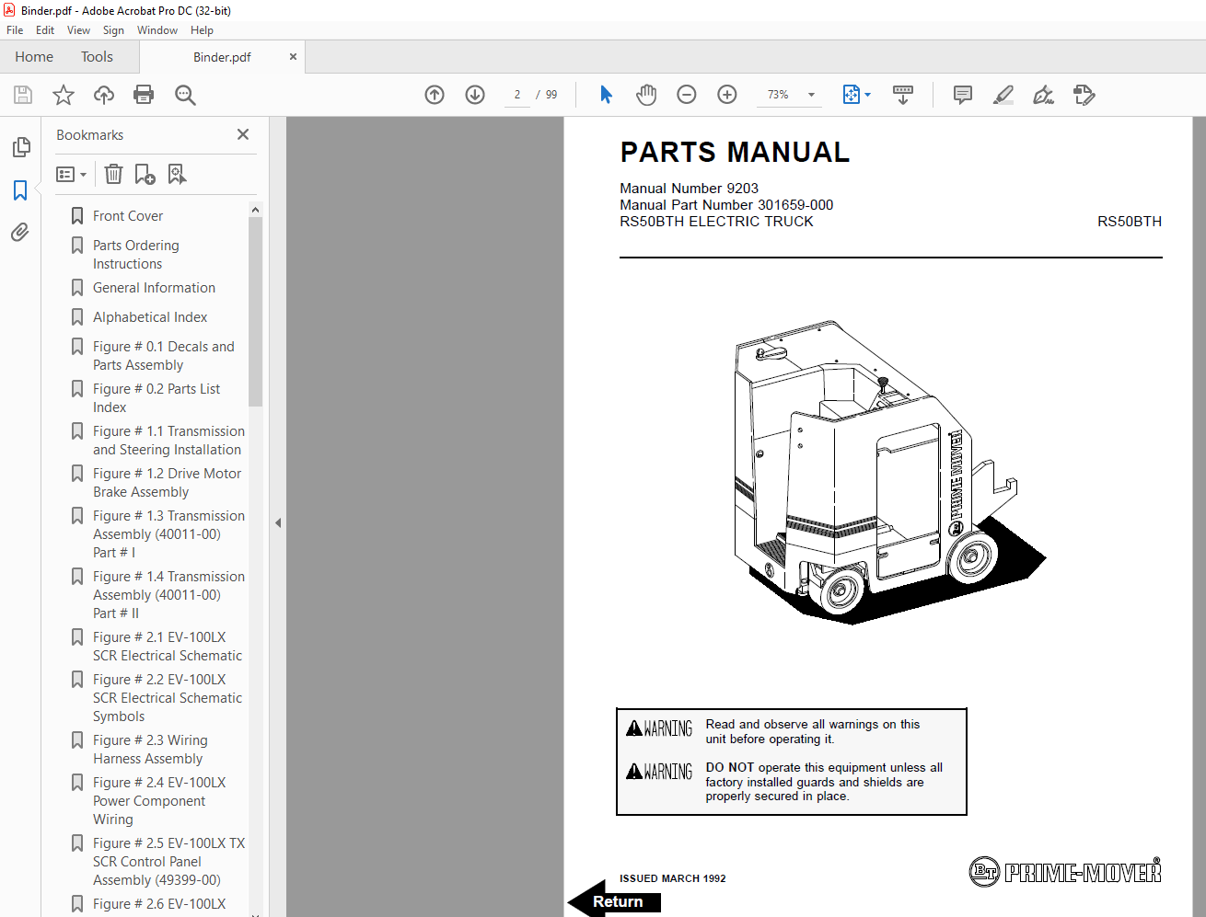The image size is (1206, 917).
Task: Click the Zoom in plus icon
Action: pyautogui.click(x=727, y=95)
